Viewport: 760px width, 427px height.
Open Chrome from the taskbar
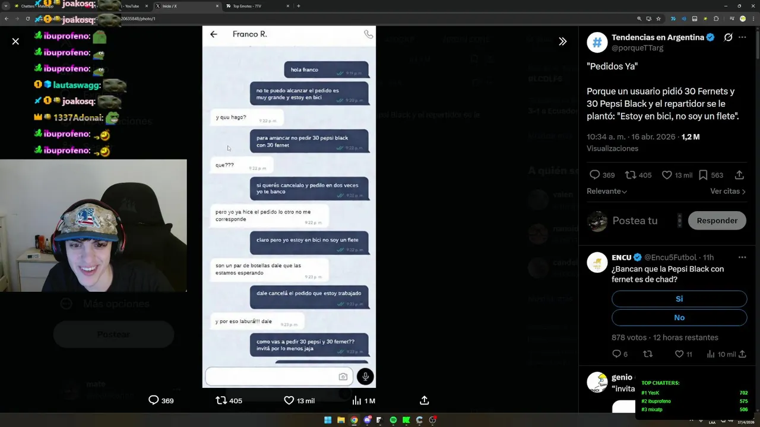354,420
